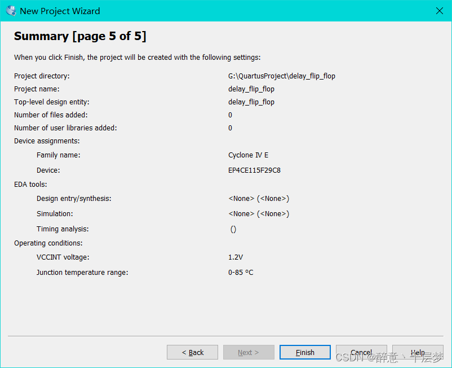This screenshot has height=368, width=452.
Task: Click the Family name: label
Action: click(x=58, y=155)
